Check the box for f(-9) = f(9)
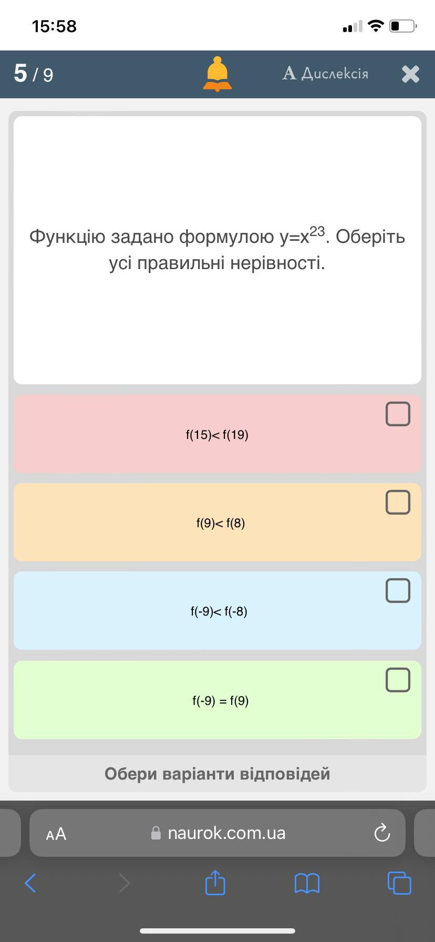Image resolution: width=435 pixels, height=942 pixels. click(398, 680)
